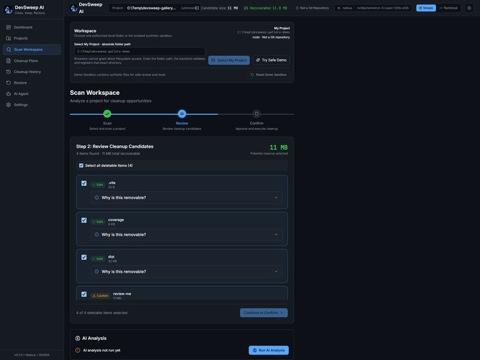Click the Cleanup History clock icon
This screenshot has width=480, height=360.
tap(8, 72)
